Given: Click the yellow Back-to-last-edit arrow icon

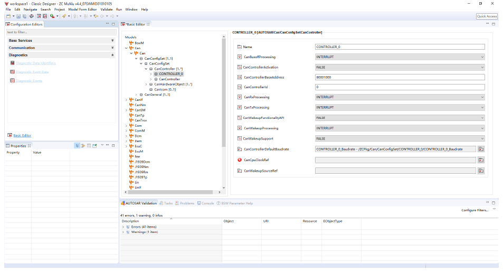Looking at the screenshot, I should pos(96,16).
